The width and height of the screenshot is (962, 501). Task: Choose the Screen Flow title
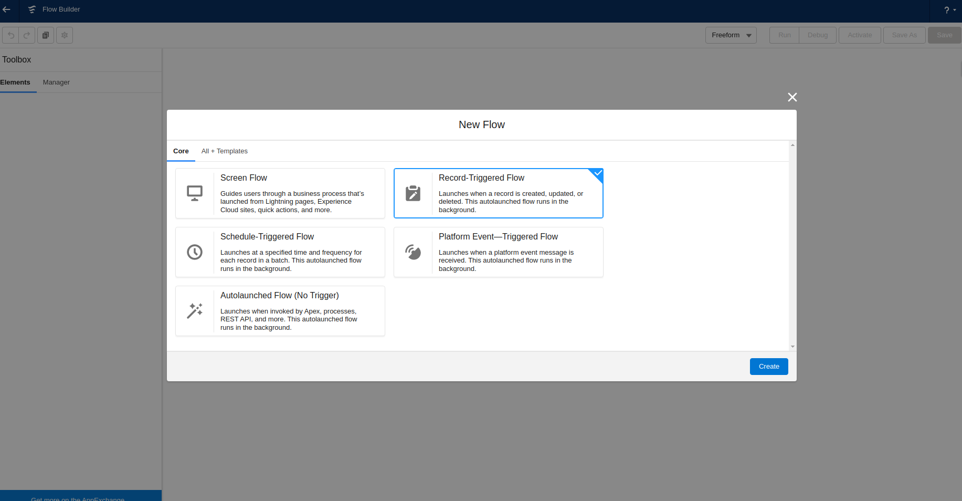click(244, 178)
